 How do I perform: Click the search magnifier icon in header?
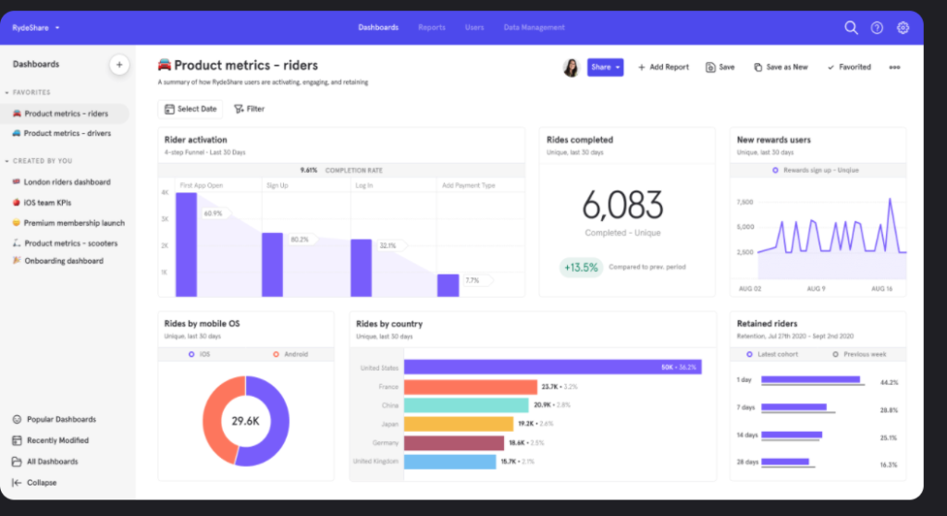(x=851, y=28)
